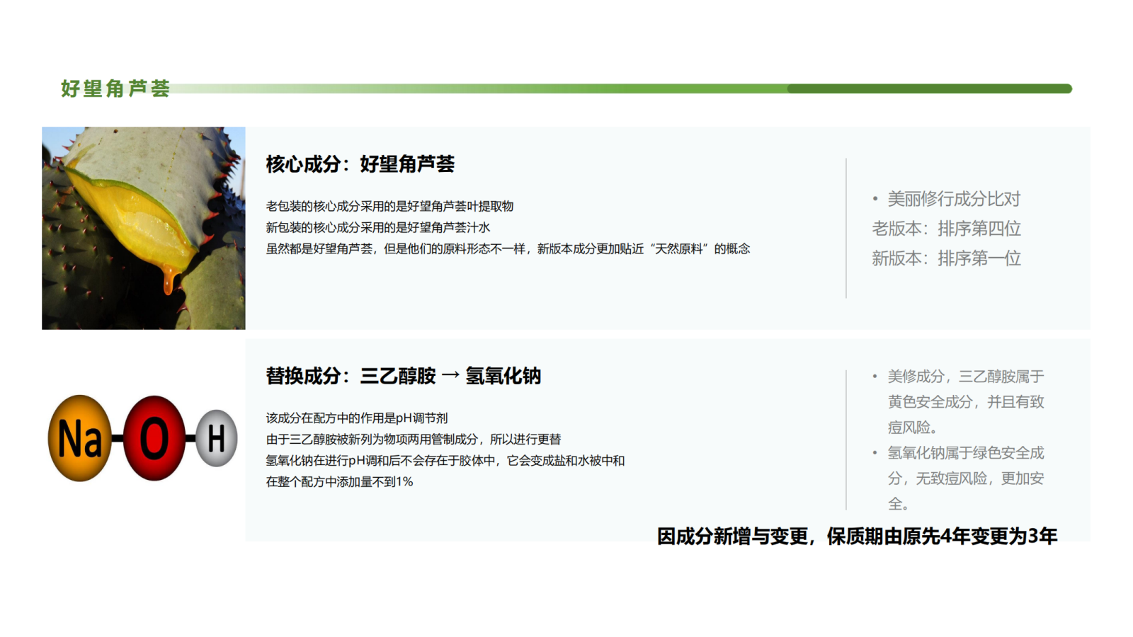The width and height of the screenshot is (1133, 637).
Task: Click the arrow symbol in 替换成分 heading
Action: click(x=450, y=376)
